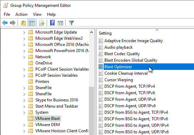Click the Filter funnel toolbar icon
Viewport: 194px width, 135px height.
click(71, 23)
